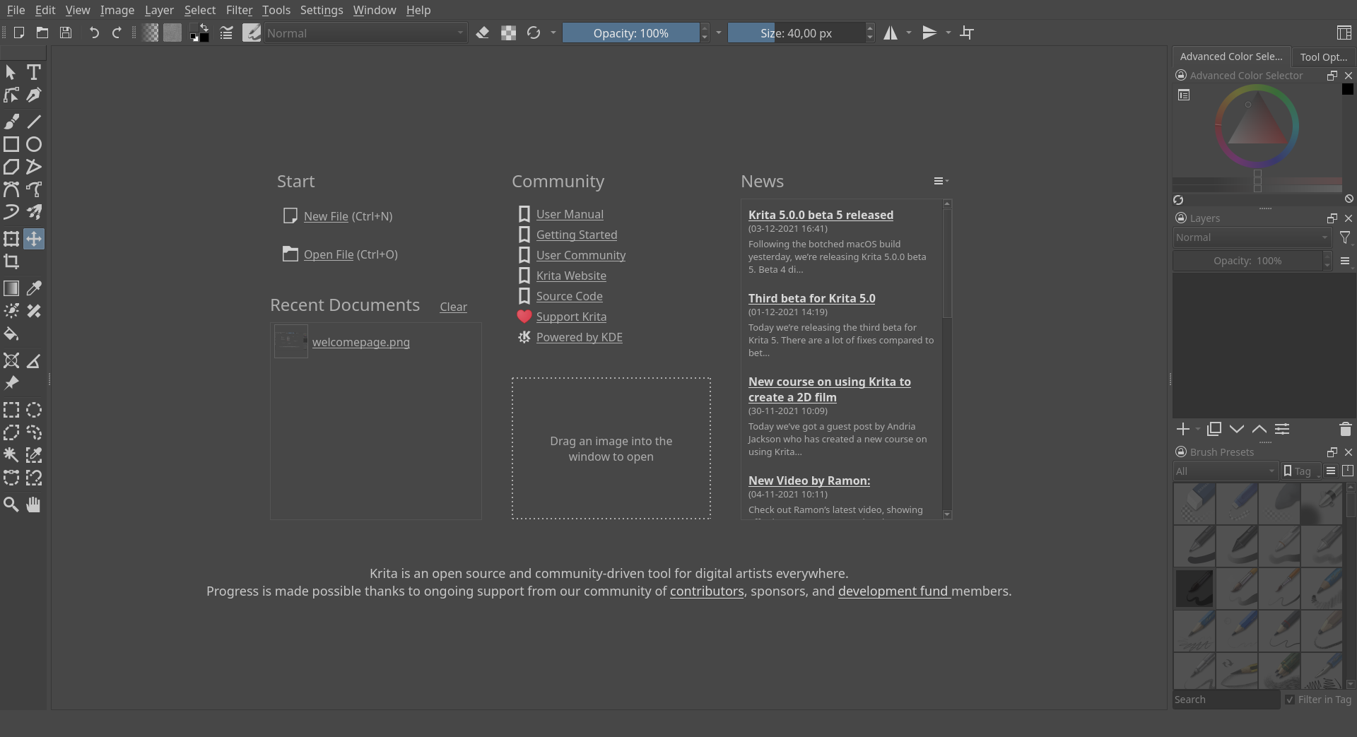Toggle preserve alpha button
The width and height of the screenshot is (1357, 737).
tap(508, 33)
